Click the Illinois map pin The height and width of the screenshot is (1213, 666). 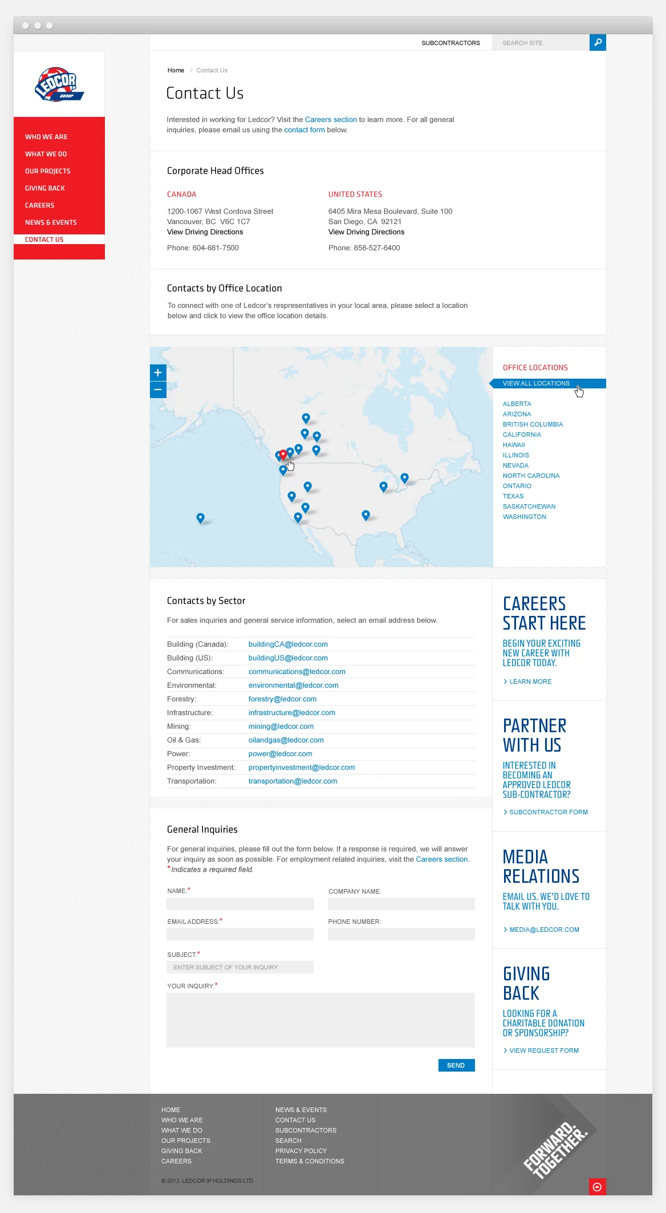(x=383, y=486)
